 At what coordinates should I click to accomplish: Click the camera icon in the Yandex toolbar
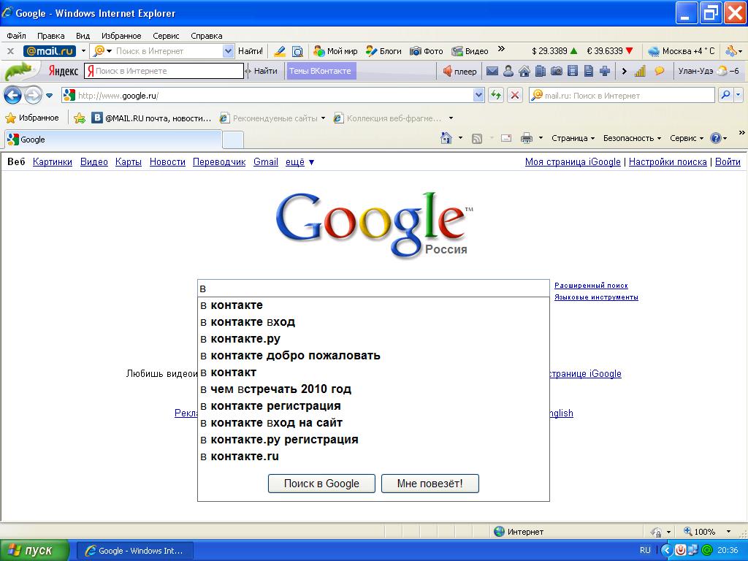tap(556, 71)
